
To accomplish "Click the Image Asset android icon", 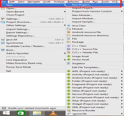I will pyautogui.click(x=69, y=56).
